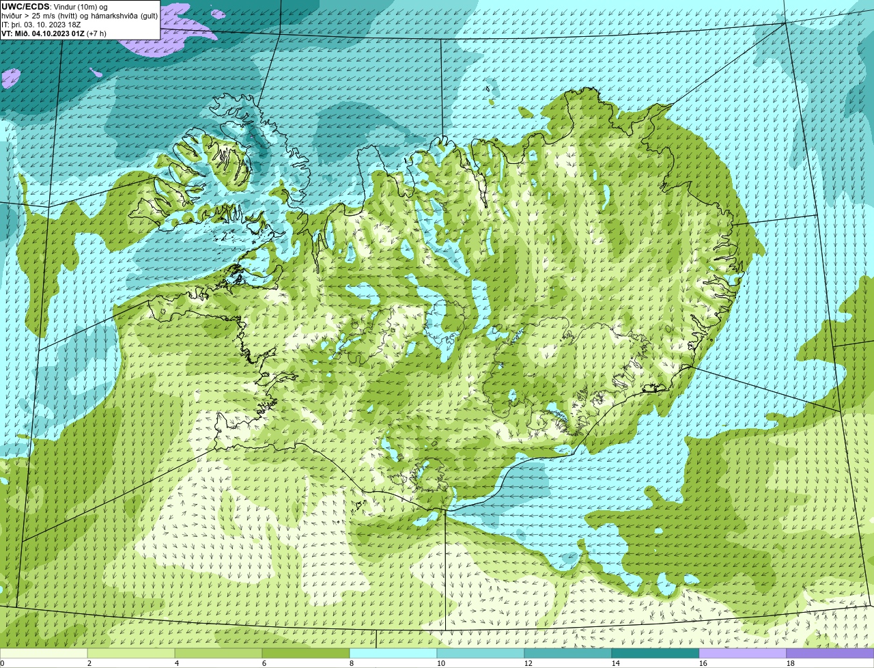Viewport: 874px width, 668px height.
Task: Click the 8–10 m/s light cyan legend swatch
Action: [x=393, y=654]
